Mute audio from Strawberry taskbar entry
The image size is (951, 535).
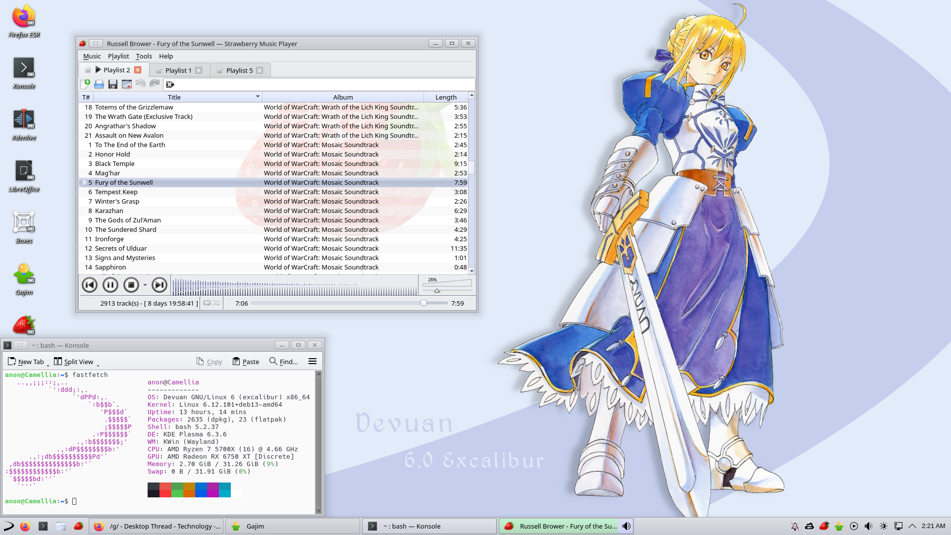click(627, 526)
